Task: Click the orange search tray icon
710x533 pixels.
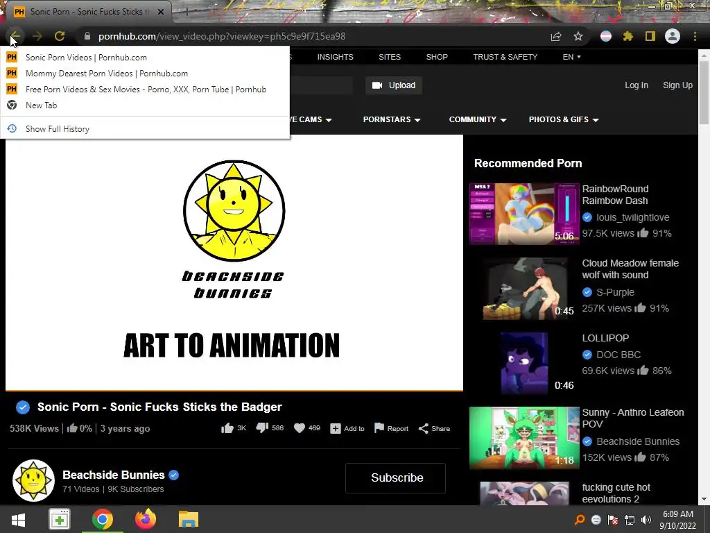Action: (580, 520)
